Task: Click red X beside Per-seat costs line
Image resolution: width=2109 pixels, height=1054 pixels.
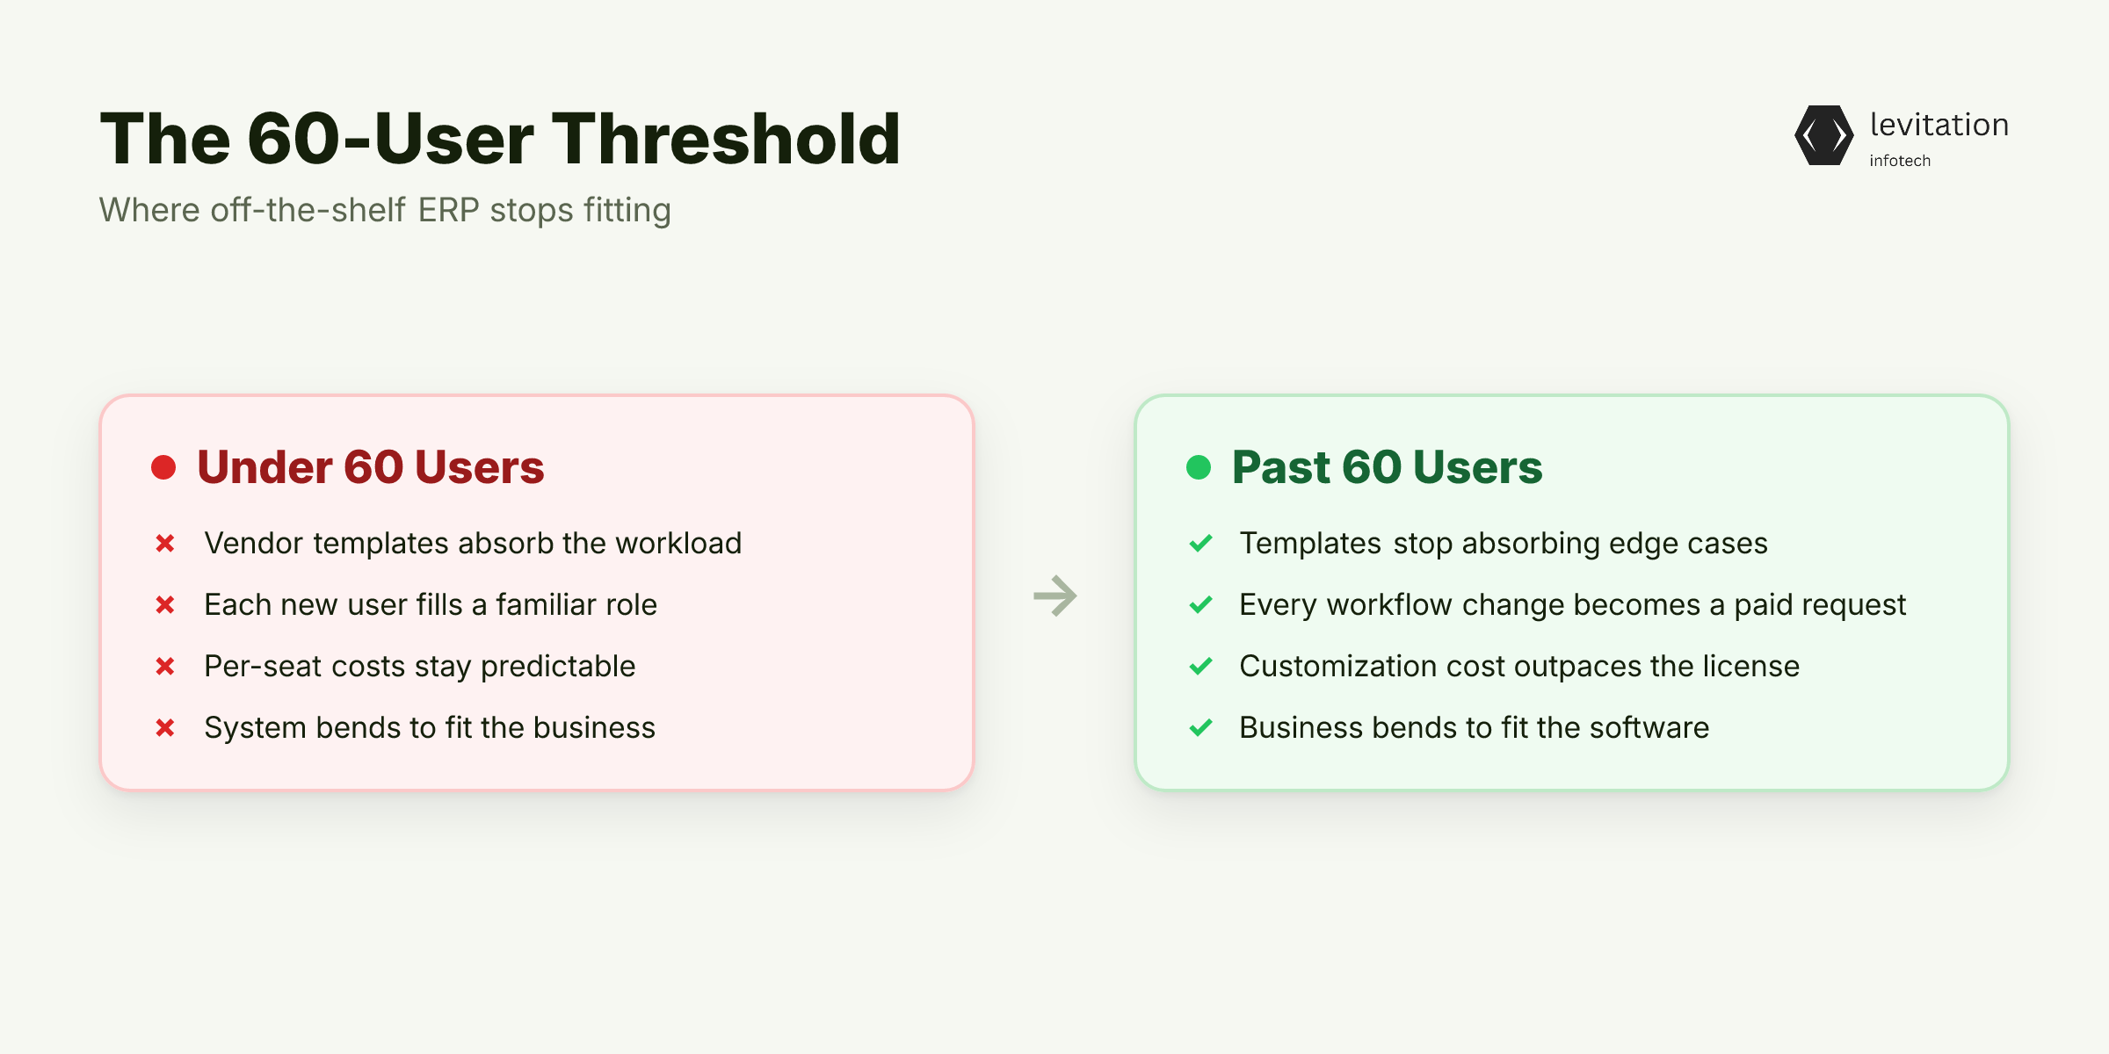Action: pyautogui.click(x=164, y=667)
